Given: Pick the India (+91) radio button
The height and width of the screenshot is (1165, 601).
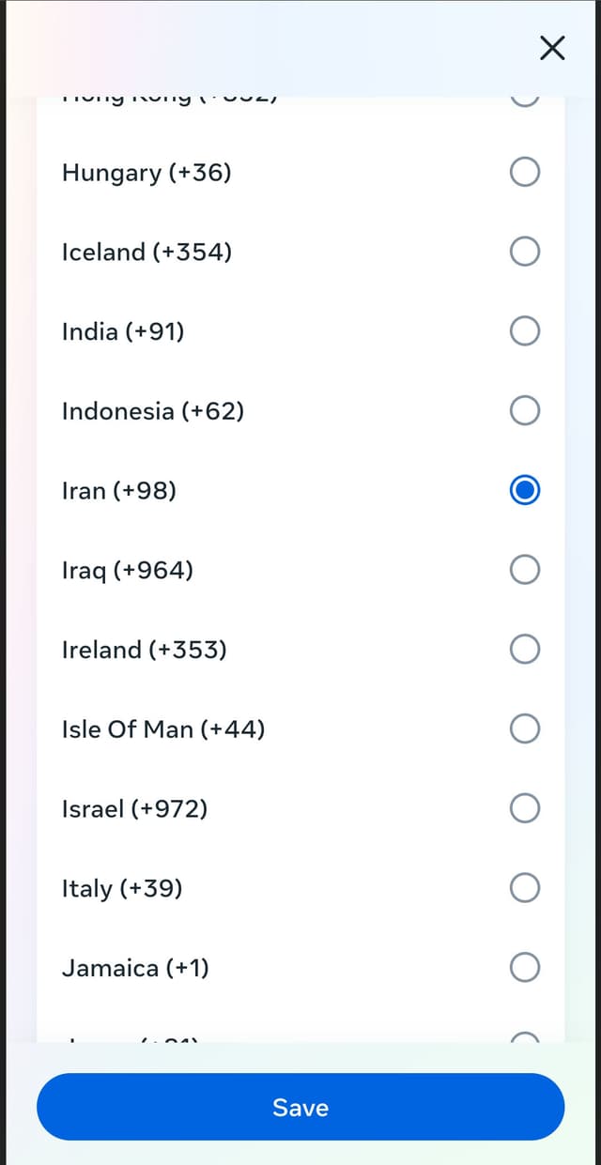Looking at the screenshot, I should [525, 330].
